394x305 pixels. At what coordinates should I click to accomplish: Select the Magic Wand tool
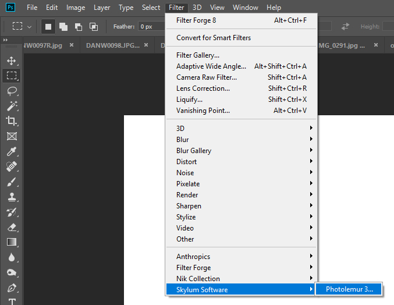(11, 106)
